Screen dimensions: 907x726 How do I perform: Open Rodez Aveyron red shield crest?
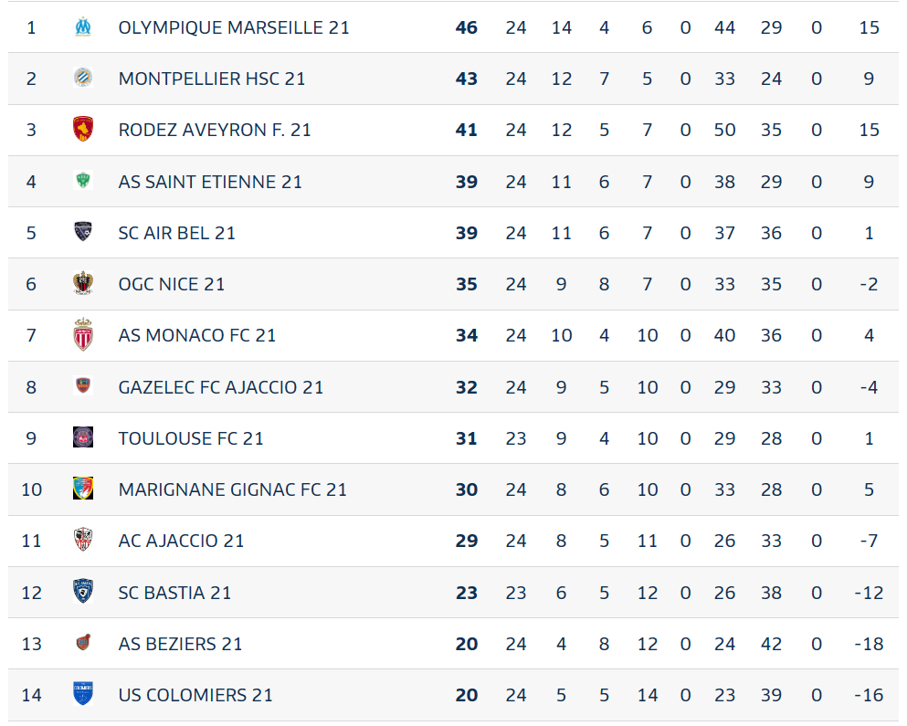tap(83, 129)
